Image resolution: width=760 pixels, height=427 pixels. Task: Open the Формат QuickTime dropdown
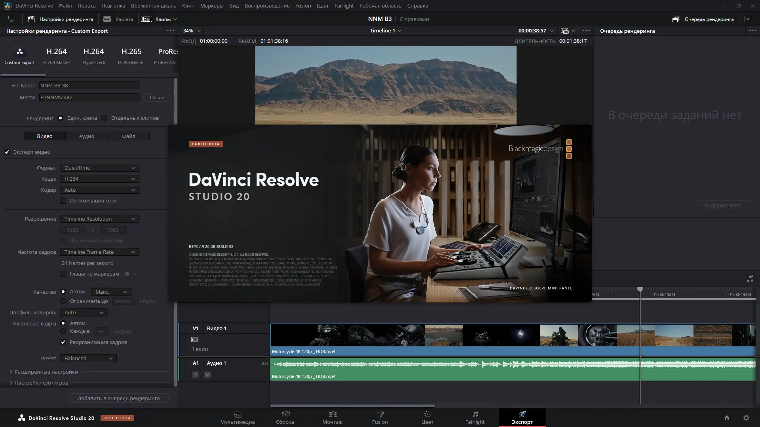pyautogui.click(x=99, y=168)
